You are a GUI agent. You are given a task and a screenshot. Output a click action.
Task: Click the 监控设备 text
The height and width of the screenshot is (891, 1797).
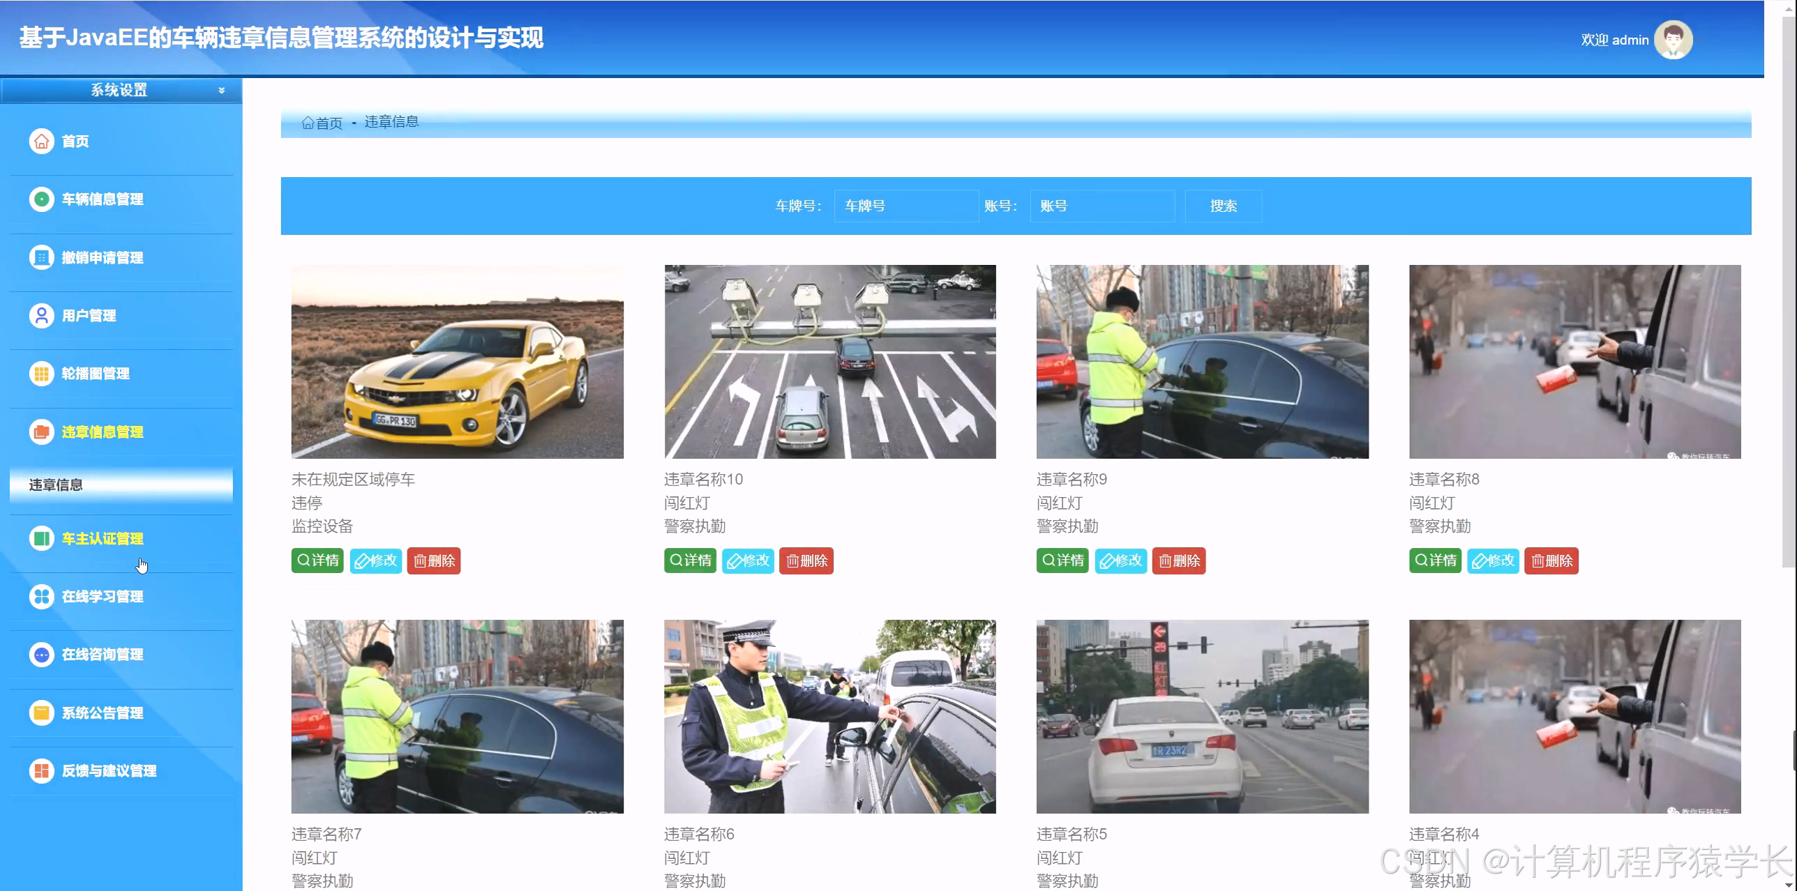322,526
